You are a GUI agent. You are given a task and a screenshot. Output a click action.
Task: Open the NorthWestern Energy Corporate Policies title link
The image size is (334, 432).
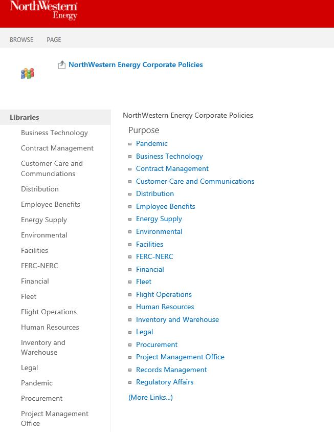[x=136, y=64]
